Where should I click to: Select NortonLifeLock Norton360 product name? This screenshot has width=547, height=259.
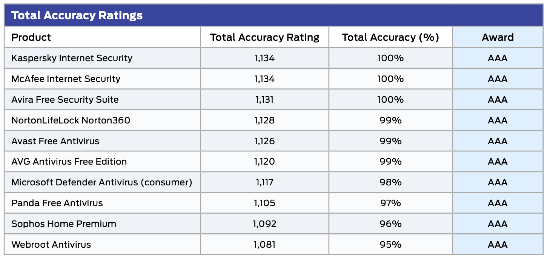pyautogui.click(x=71, y=120)
